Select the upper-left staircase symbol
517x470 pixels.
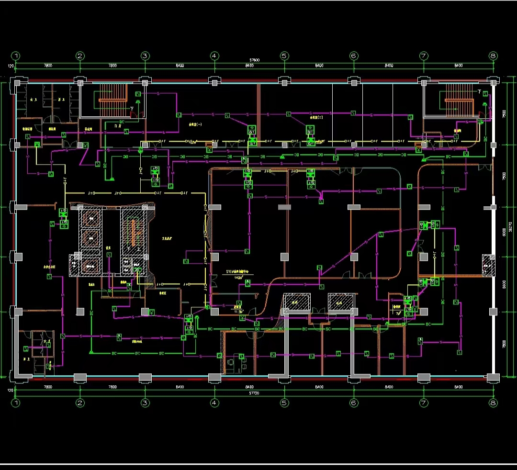pos(113,101)
